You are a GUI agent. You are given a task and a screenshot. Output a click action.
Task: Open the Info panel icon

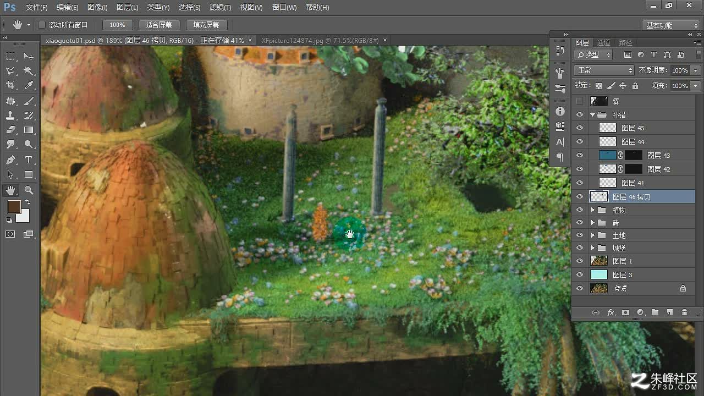point(560,111)
